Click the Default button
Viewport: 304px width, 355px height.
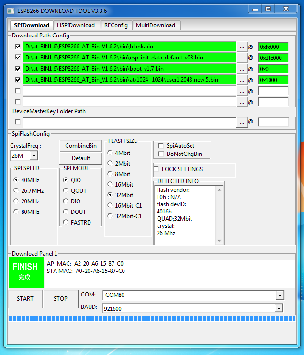point(81,158)
